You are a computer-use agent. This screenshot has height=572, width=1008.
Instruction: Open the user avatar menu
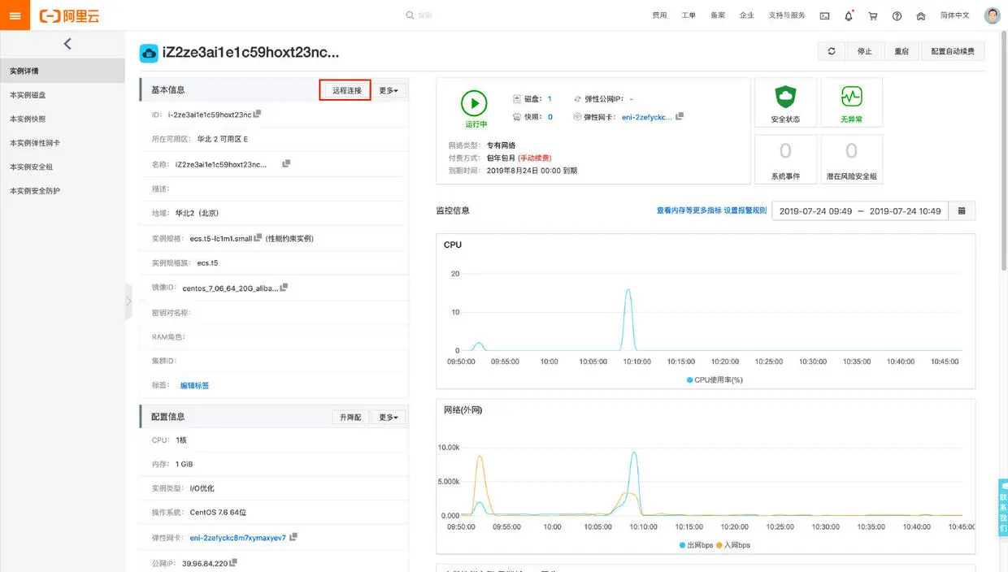[x=992, y=15]
